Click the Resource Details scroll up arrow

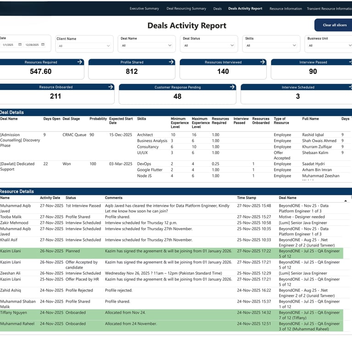point(346,200)
